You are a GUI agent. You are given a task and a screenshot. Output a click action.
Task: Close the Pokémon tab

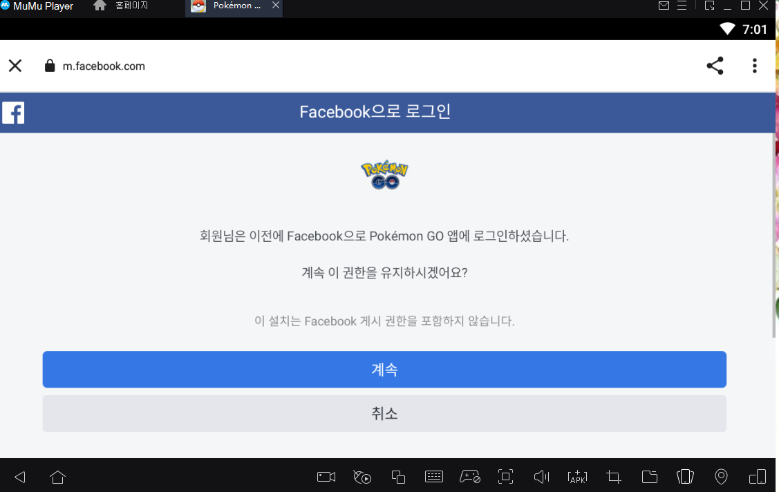click(x=275, y=5)
